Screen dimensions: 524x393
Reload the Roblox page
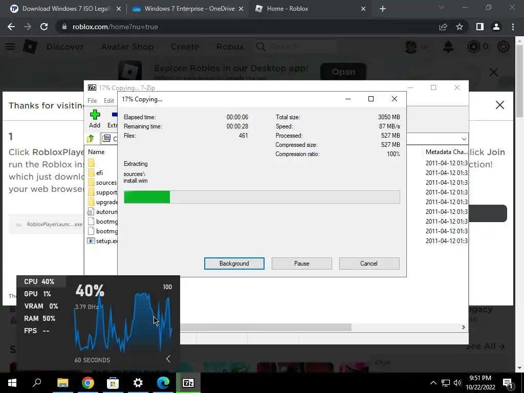click(x=44, y=27)
